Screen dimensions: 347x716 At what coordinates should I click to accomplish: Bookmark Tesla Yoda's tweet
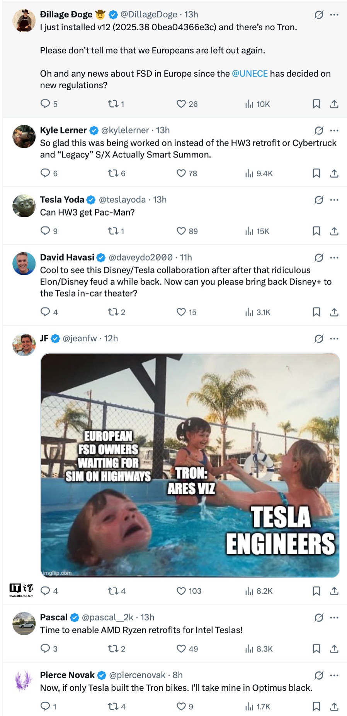316,231
